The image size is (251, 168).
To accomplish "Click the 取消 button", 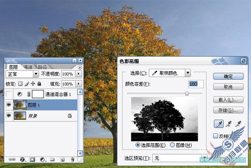I will 228,87.
